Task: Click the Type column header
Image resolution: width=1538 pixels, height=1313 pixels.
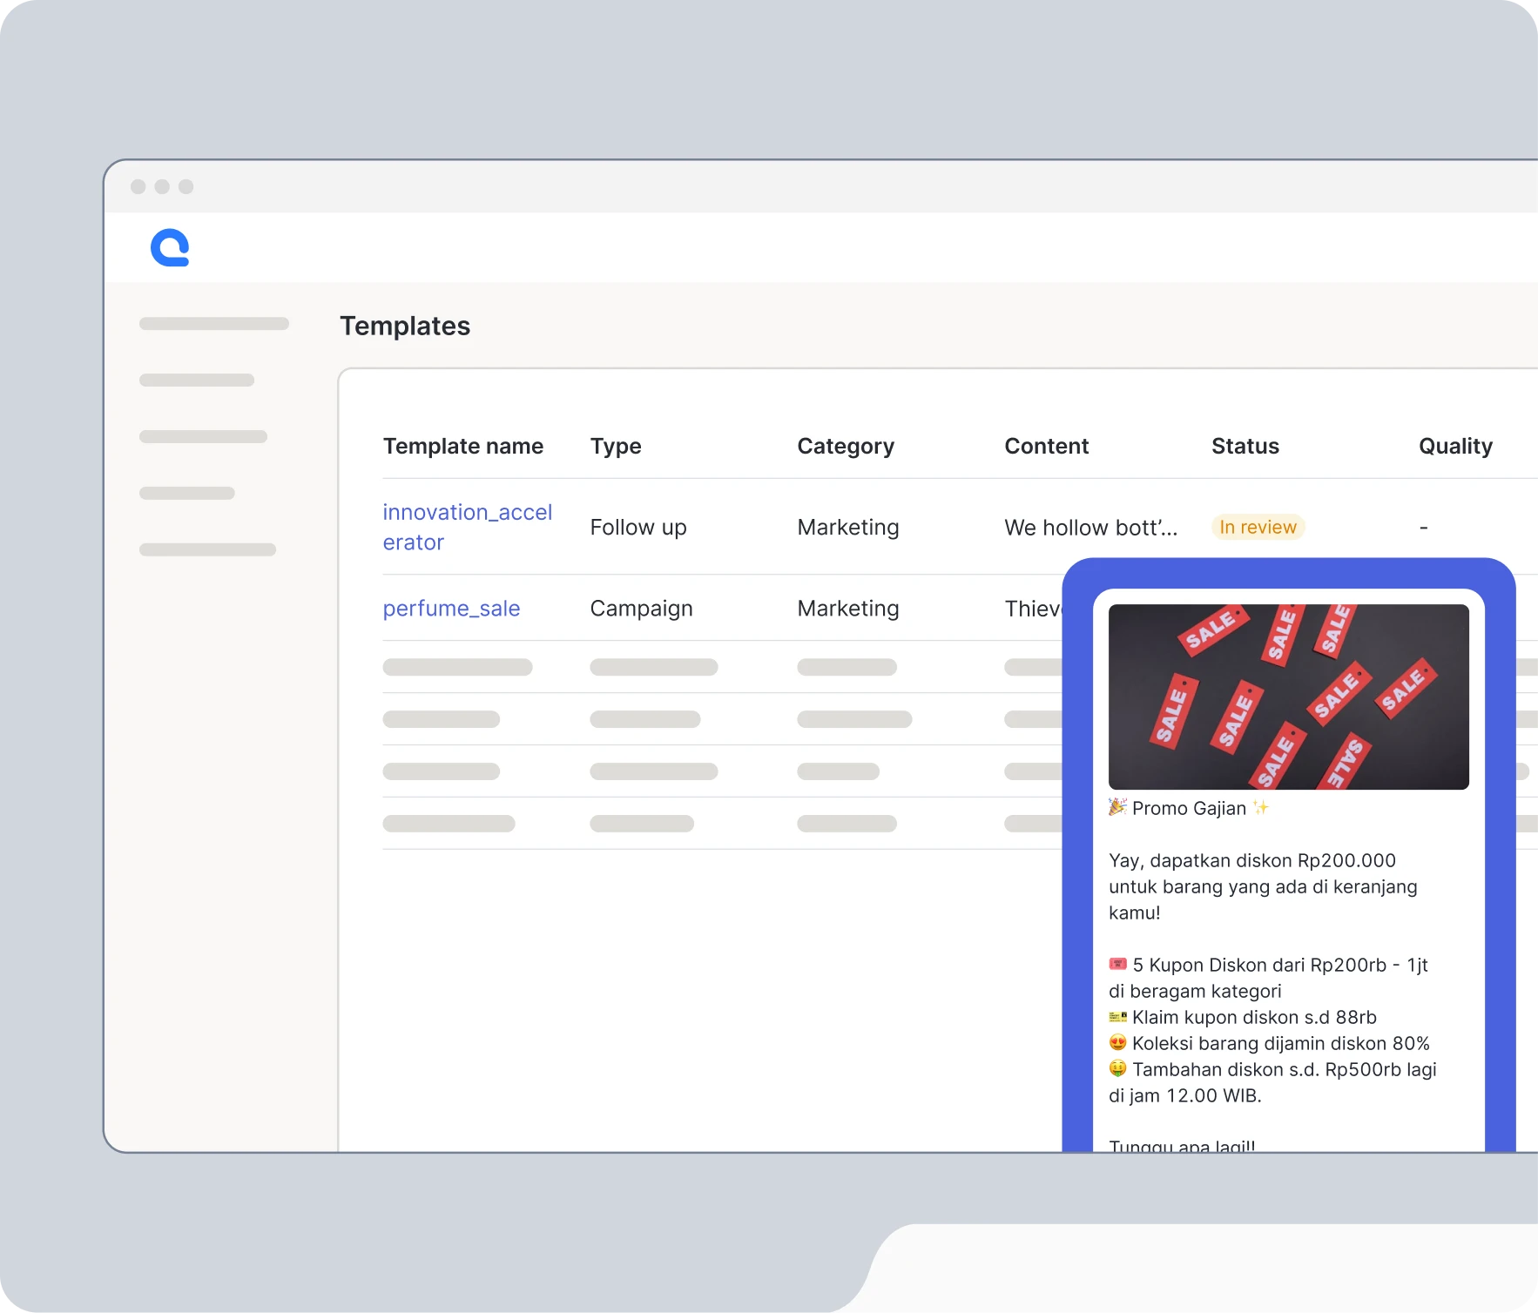Action: pos(616,446)
